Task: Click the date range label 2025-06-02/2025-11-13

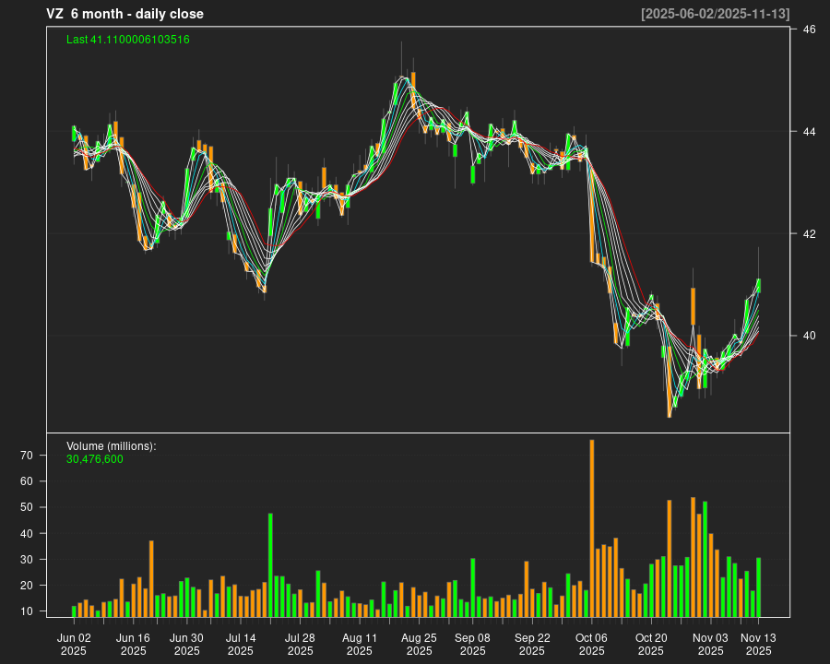Action: pyautogui.click(x=715, y=14)
